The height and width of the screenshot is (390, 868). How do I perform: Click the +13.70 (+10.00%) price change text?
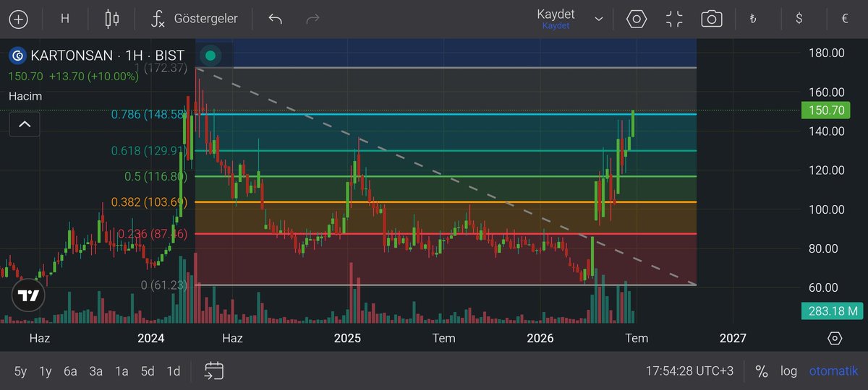coord(93,76)
